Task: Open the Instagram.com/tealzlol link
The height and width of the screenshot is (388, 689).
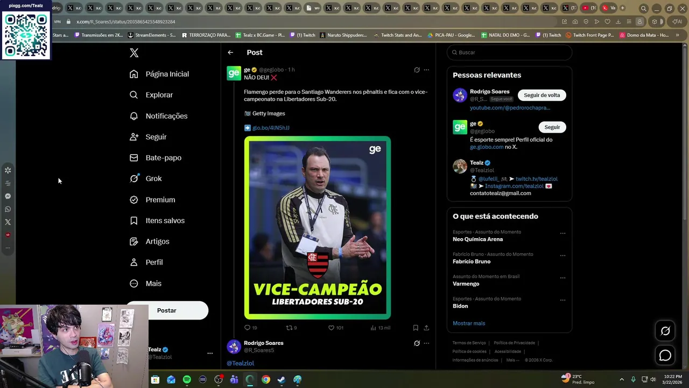Action: tap(514, 186)
